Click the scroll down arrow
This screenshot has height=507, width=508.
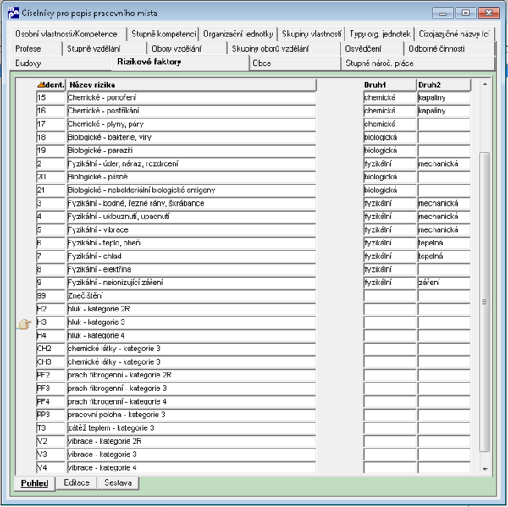click(485, 469)
